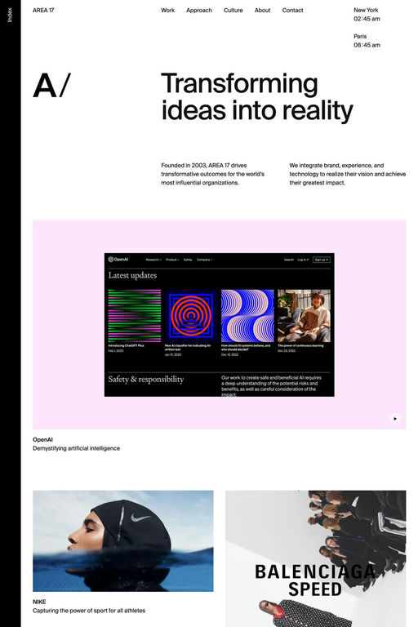The image size is (418, 627).
Task: Click 'Latest updates' heading in mockup
Action: pos(132,275)
